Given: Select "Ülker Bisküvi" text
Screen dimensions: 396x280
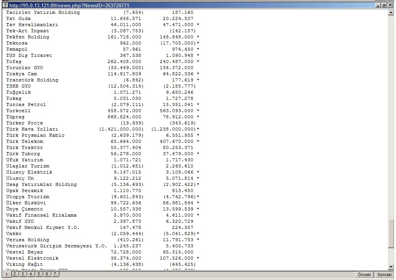Looking at the screenshot, I should point(26,203).
